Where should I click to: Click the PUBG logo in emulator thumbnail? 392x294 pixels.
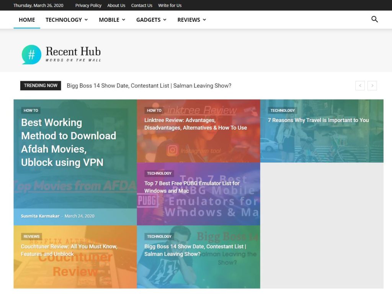[x=148, y=201]
